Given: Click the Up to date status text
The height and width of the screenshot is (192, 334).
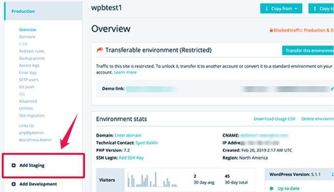Looking at the screenshot, I should pyautogui.click(x=288, y=189).
